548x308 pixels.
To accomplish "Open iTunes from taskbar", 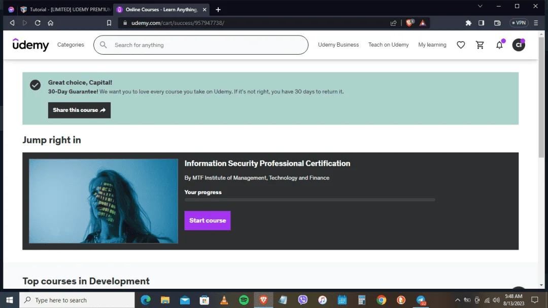I will coord(322,300).
